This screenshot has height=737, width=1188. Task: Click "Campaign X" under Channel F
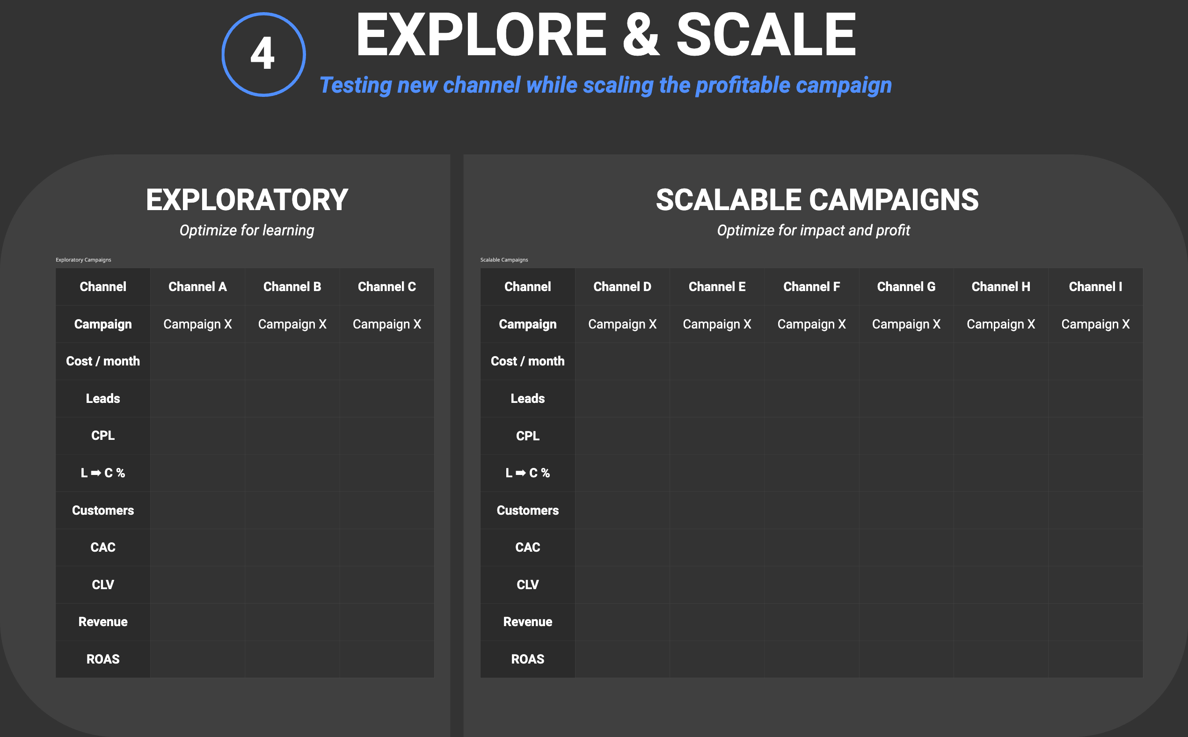click(x=811, y=324)
